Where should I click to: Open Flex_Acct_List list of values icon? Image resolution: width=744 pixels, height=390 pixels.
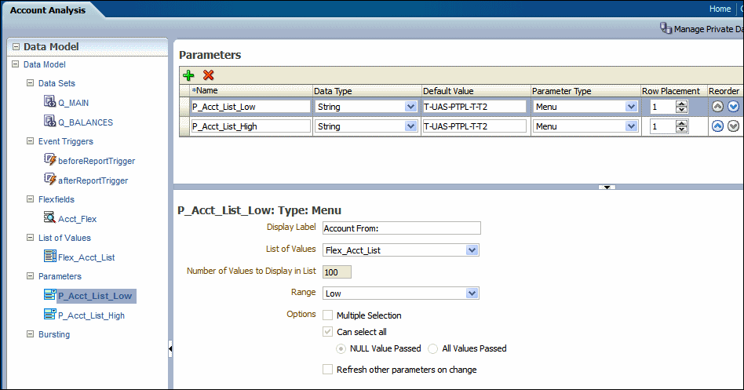click(49, 256)
